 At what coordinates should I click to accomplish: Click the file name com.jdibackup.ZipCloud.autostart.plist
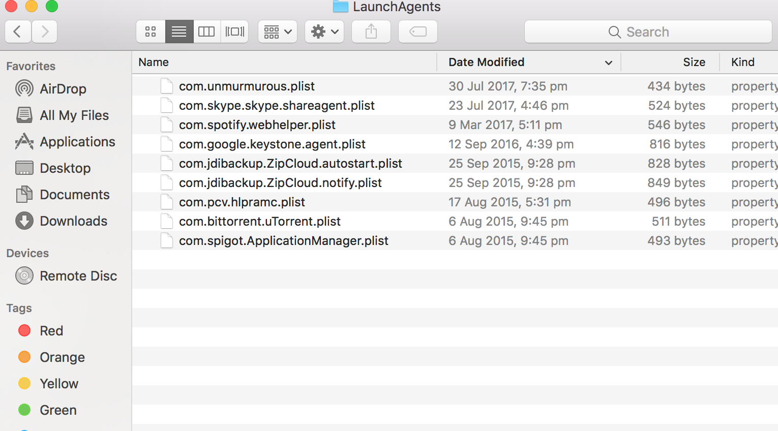click(290, 164)
